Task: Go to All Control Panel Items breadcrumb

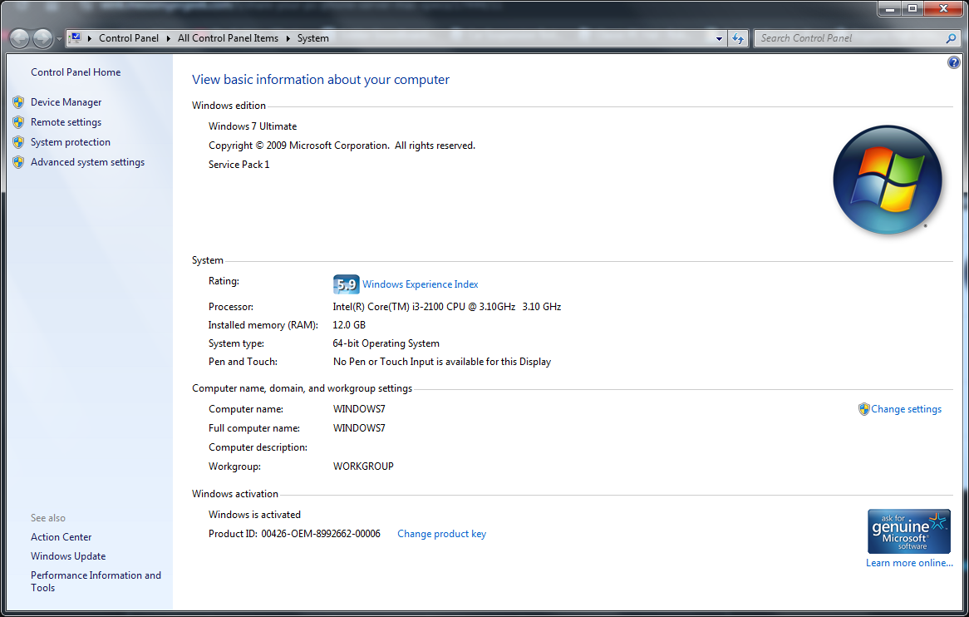Action: click(228, 38)
